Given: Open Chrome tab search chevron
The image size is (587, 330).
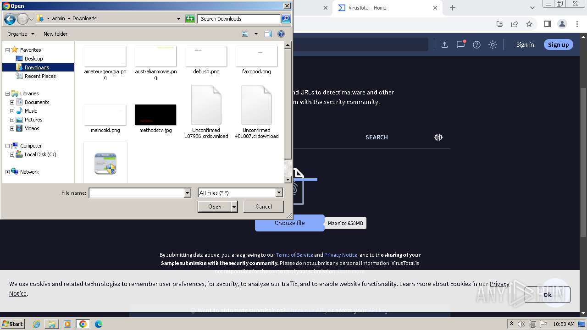Looking at the screenshot, I should 532,8.
